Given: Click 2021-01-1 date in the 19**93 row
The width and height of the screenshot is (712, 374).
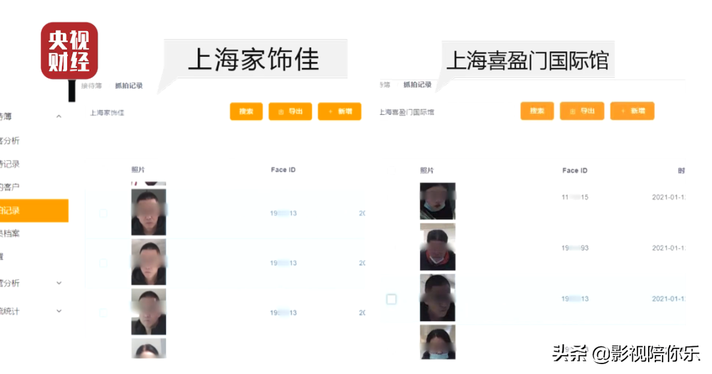Looking at the screenshot, I should (x=669, y=248).
